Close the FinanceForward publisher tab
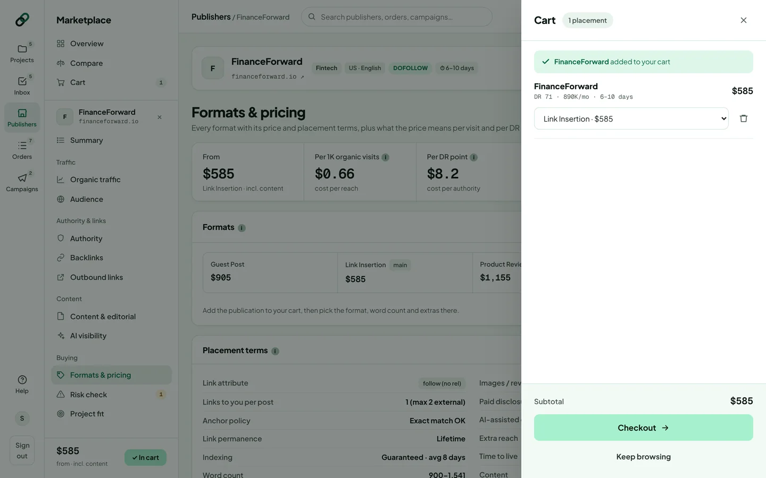Image resolution: width=766 pixels, height=478 pixels. [x=160, y=117]
